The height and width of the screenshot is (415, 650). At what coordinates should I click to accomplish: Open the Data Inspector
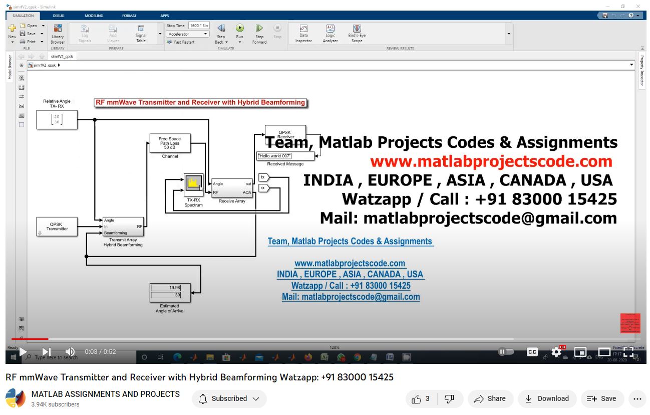click(x=303, y=29)
